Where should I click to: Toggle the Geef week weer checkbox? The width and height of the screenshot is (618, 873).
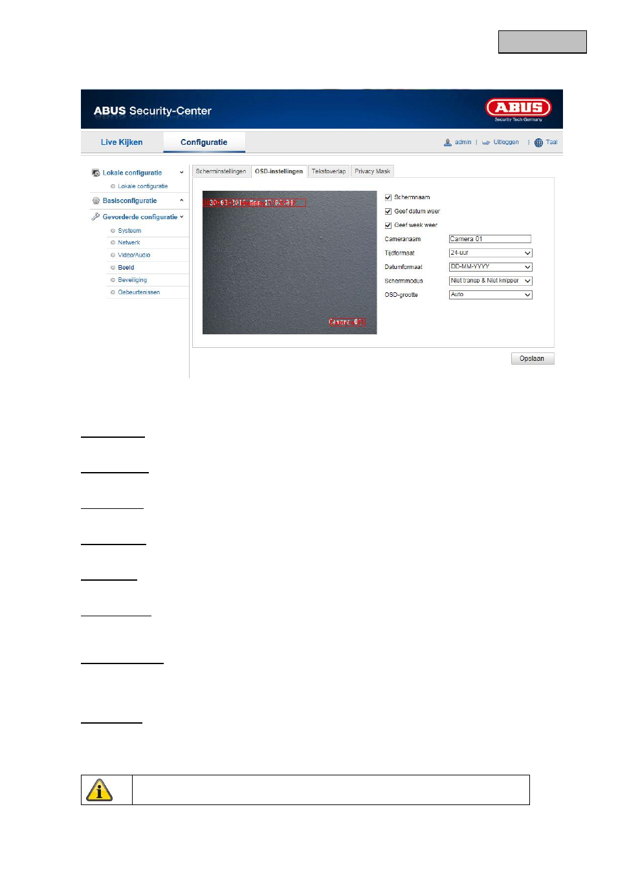click(x=388, y=226)
